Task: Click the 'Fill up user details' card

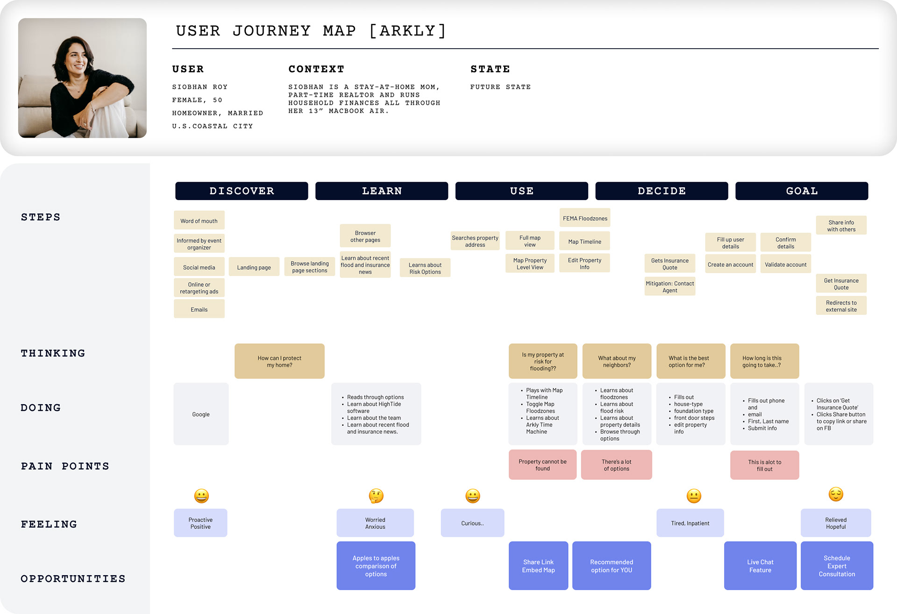Action: [730, 243]
